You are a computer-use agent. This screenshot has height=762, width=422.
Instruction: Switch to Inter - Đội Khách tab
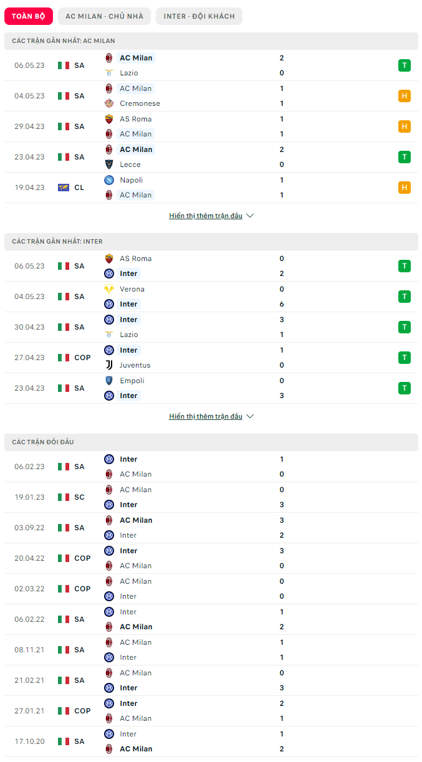199,16
